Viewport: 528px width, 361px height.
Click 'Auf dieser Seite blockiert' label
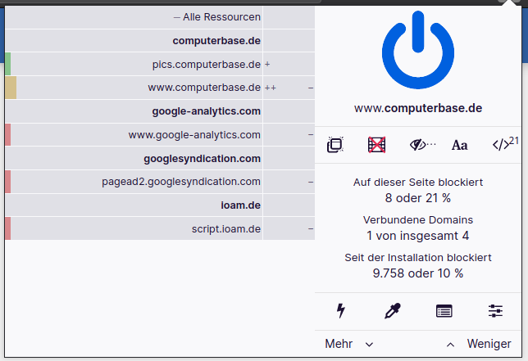click(418, 183)
